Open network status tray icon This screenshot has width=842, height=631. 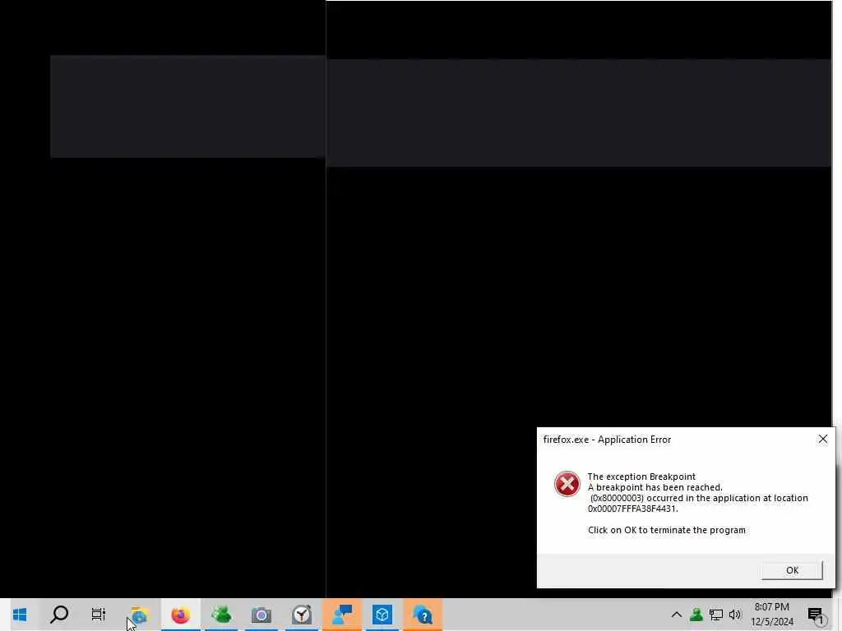[716, 615]
